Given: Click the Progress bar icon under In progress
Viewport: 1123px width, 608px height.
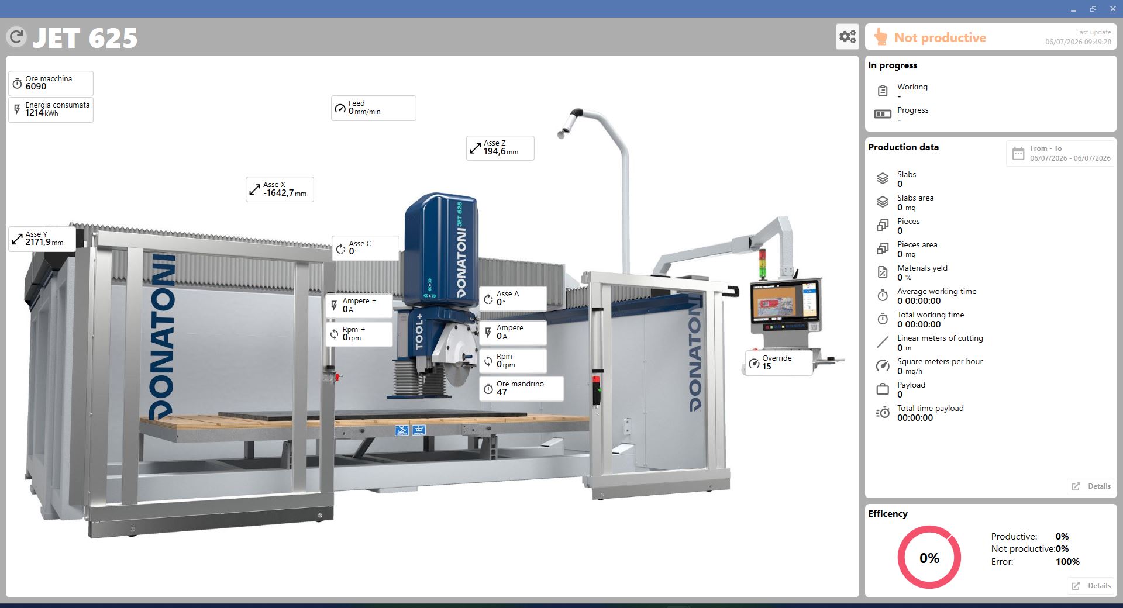Looking at the screenshot, I should (x=883, y=114).
